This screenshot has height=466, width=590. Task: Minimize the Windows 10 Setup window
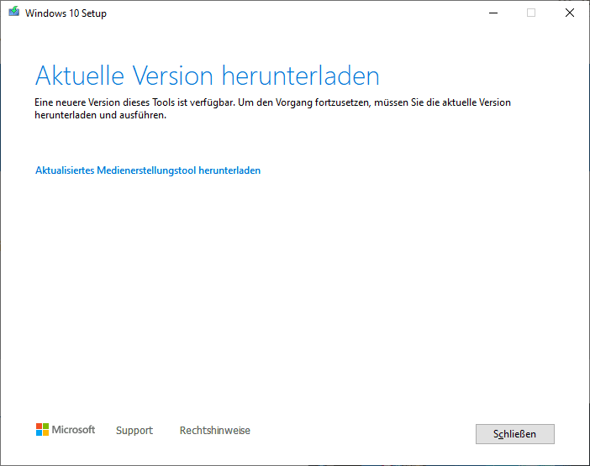click(x=493, y=13)
